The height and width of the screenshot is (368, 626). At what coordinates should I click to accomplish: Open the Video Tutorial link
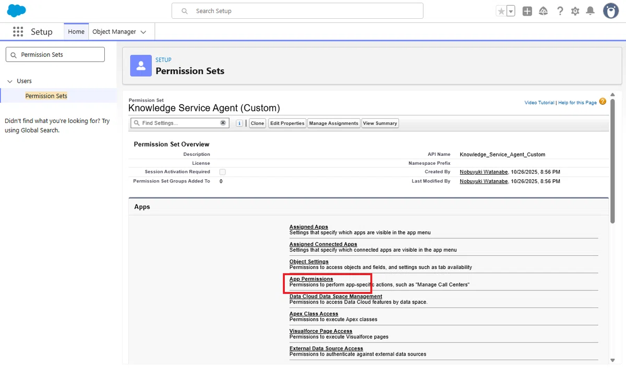point(539,103)
